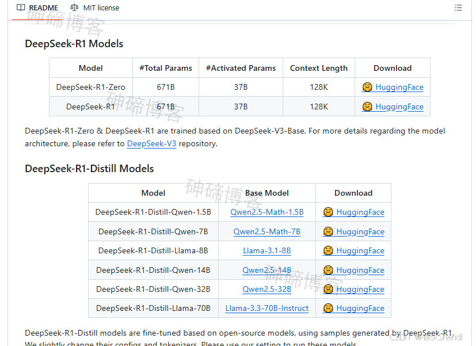This screenshot has width=476, height=346.
Task: Click the #Activated Params column header
Action: click(241, 68)
